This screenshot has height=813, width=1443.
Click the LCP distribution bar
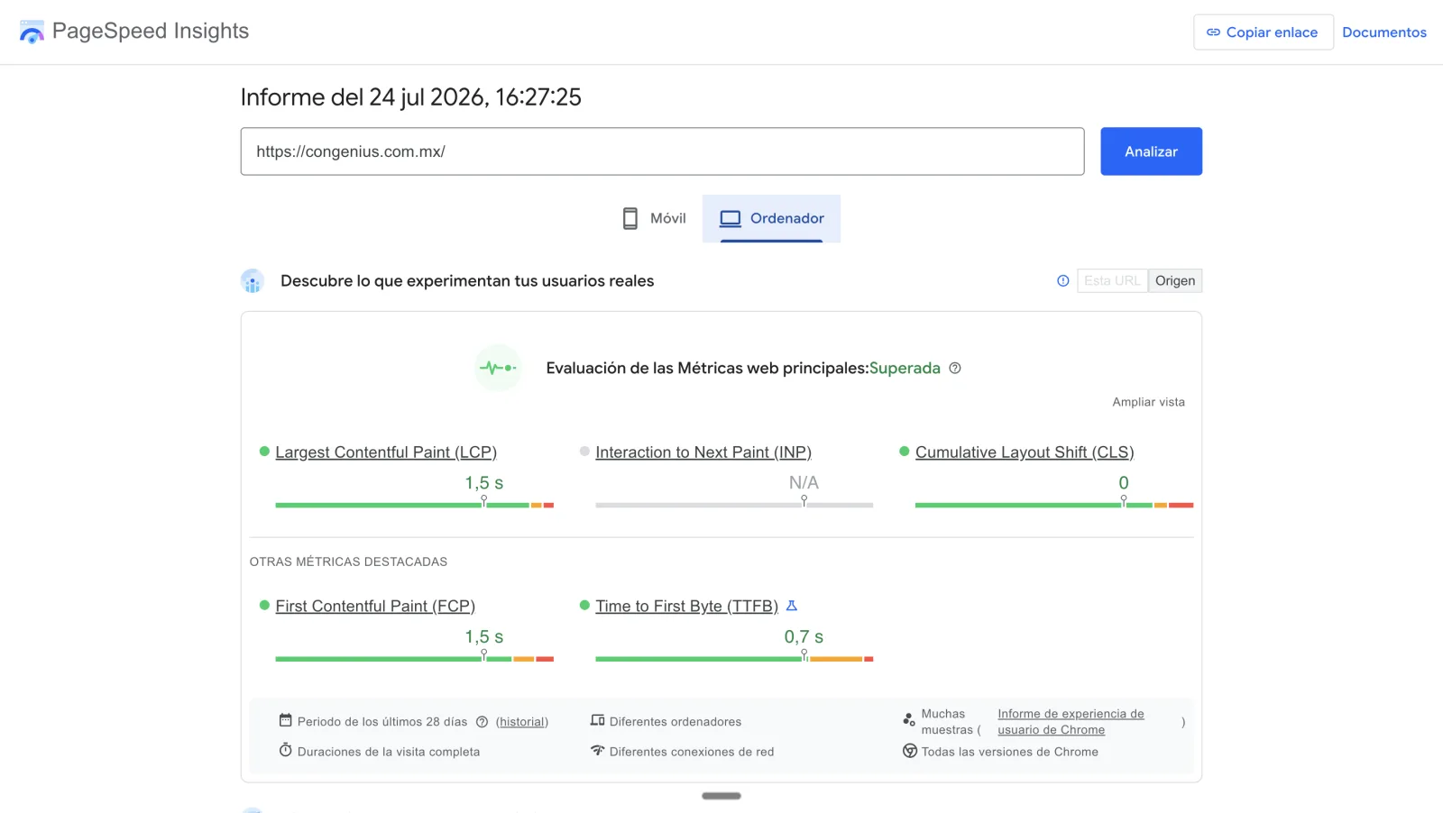tap(414, 506)
